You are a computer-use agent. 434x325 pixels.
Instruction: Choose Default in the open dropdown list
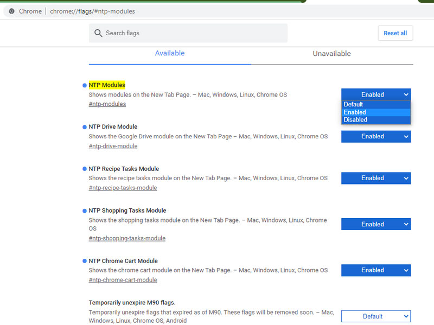(x=375, y=104)
